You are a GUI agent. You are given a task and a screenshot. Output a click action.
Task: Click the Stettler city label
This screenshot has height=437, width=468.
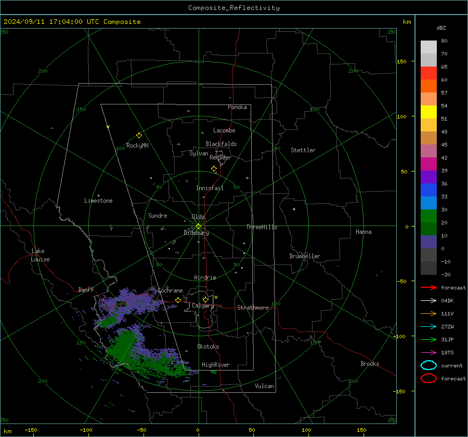coord(303,150)
